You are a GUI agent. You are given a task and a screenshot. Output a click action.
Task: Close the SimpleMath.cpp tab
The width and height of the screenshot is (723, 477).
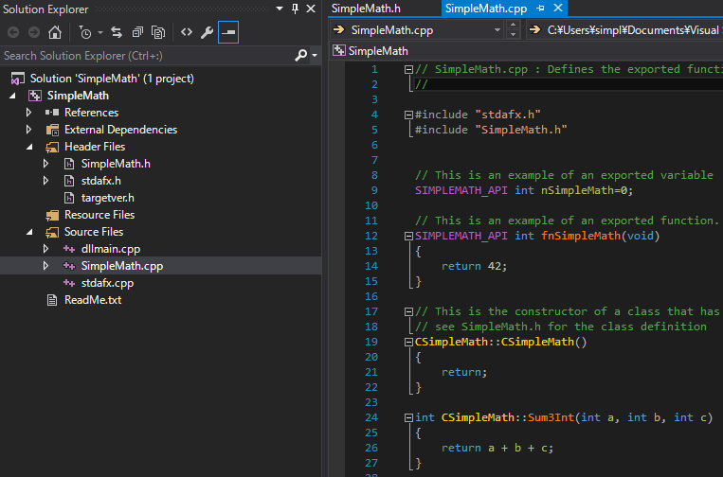[x=558, y=8]
